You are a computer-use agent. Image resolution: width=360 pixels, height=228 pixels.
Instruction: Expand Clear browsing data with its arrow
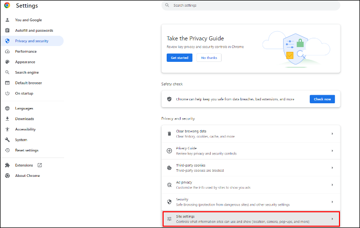[332, 134]
